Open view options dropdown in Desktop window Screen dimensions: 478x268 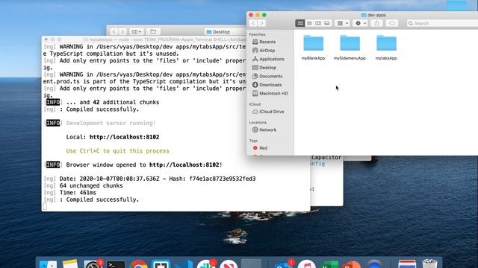pyautogui.click(x=136, y=31)
